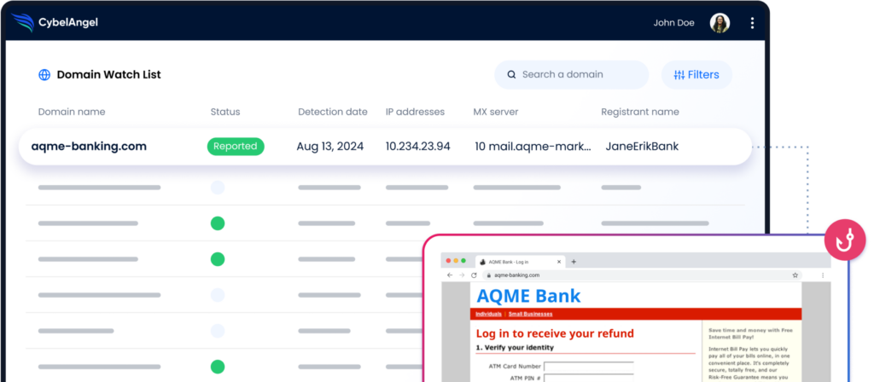
Task: Click the browser forward arrow
Action: [x=462, y=275]
